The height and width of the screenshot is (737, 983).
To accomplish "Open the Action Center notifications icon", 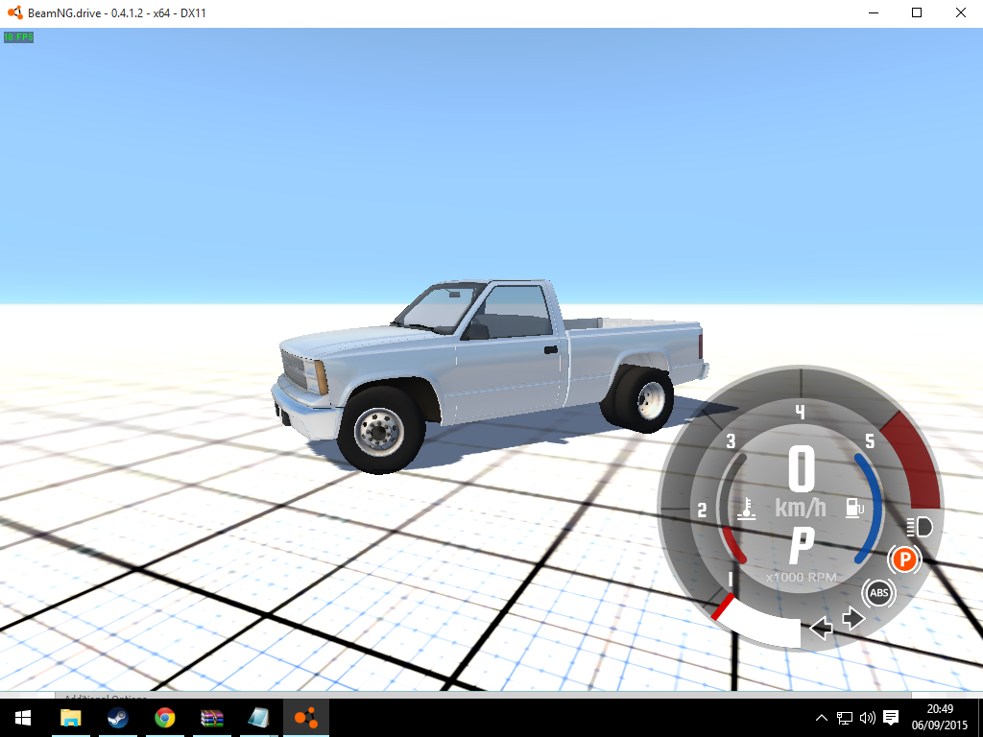I will point(890,718).
